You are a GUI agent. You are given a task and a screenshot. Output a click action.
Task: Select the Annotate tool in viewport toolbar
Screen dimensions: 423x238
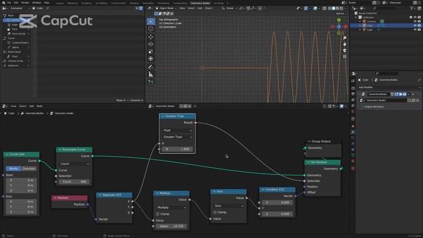tap(151, 67)
